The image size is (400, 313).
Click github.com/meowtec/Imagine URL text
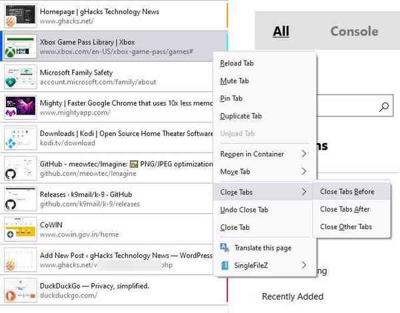coord(88,174)
